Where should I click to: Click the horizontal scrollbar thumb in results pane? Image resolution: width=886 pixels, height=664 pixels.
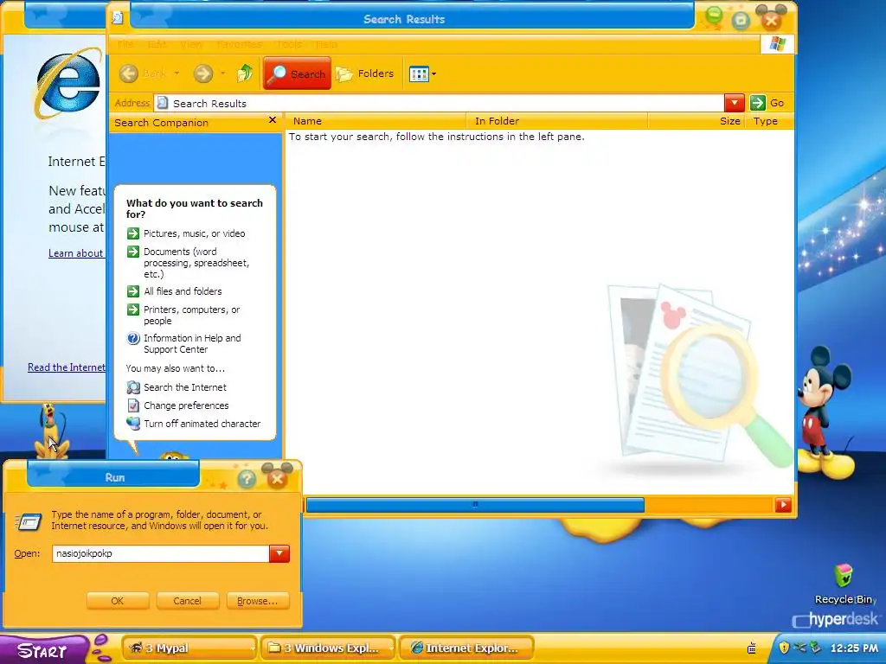point(475,505)
